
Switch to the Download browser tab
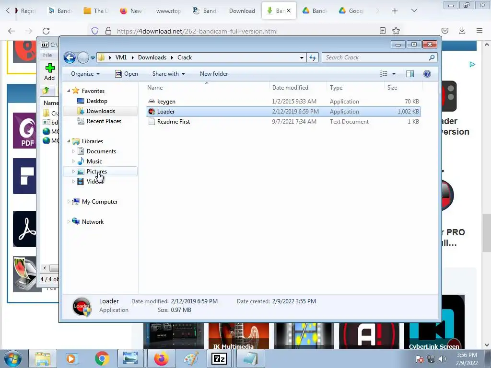[242, 11]
